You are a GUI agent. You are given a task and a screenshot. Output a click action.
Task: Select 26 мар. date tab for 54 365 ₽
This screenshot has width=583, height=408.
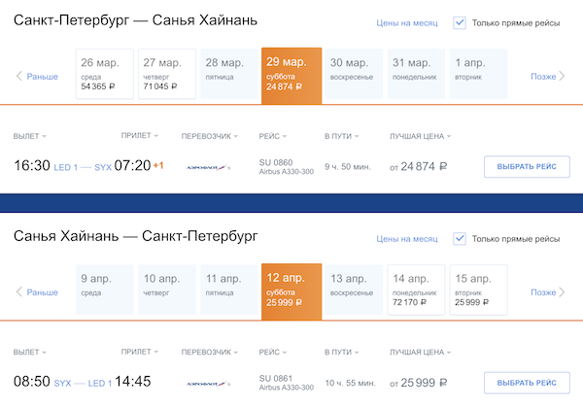pos(104,73)
